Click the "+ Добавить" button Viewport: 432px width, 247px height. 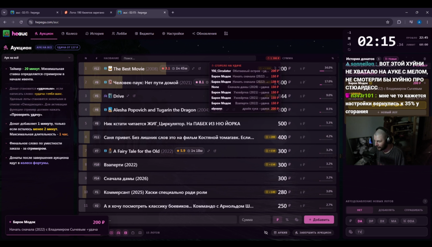319,220
